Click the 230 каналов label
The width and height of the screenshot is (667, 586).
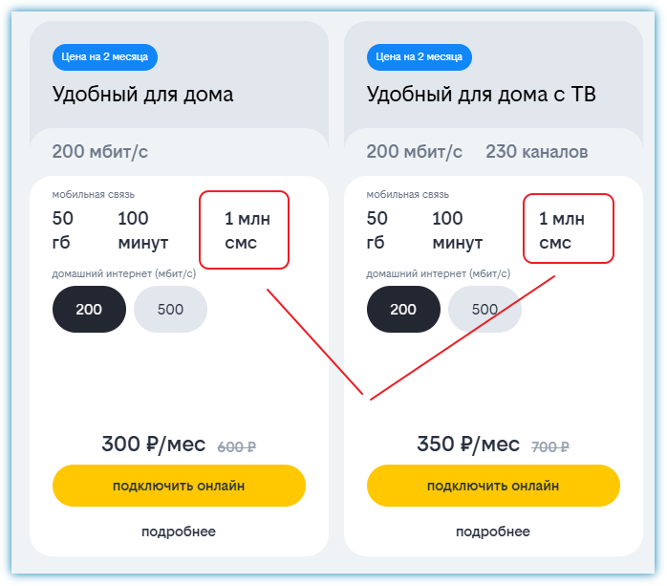536,152
